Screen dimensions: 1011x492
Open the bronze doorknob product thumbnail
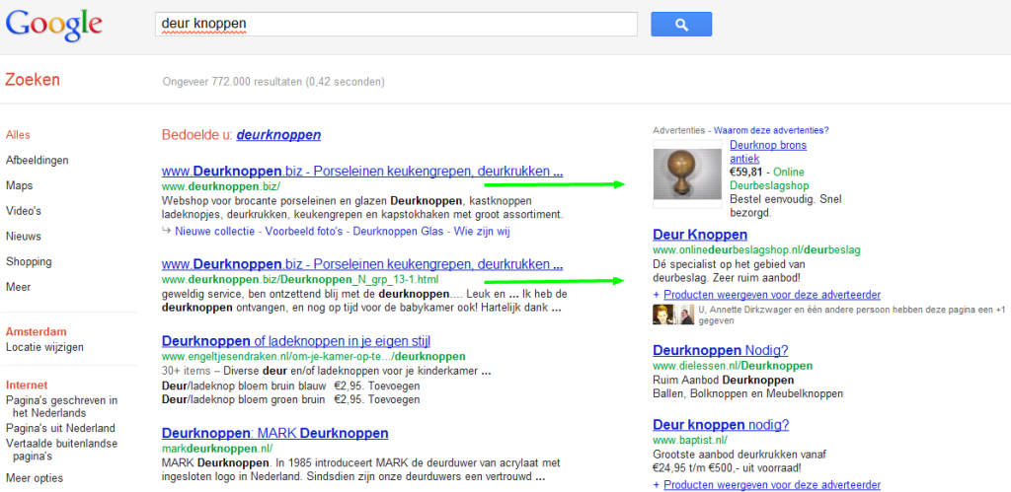tap(687, 174)
